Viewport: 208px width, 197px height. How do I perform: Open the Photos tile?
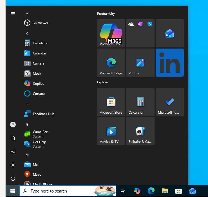[x=140, y=63]
